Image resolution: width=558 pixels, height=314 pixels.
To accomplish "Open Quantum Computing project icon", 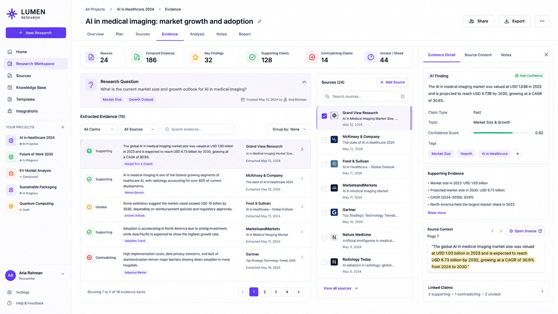I will coord(11,206).
